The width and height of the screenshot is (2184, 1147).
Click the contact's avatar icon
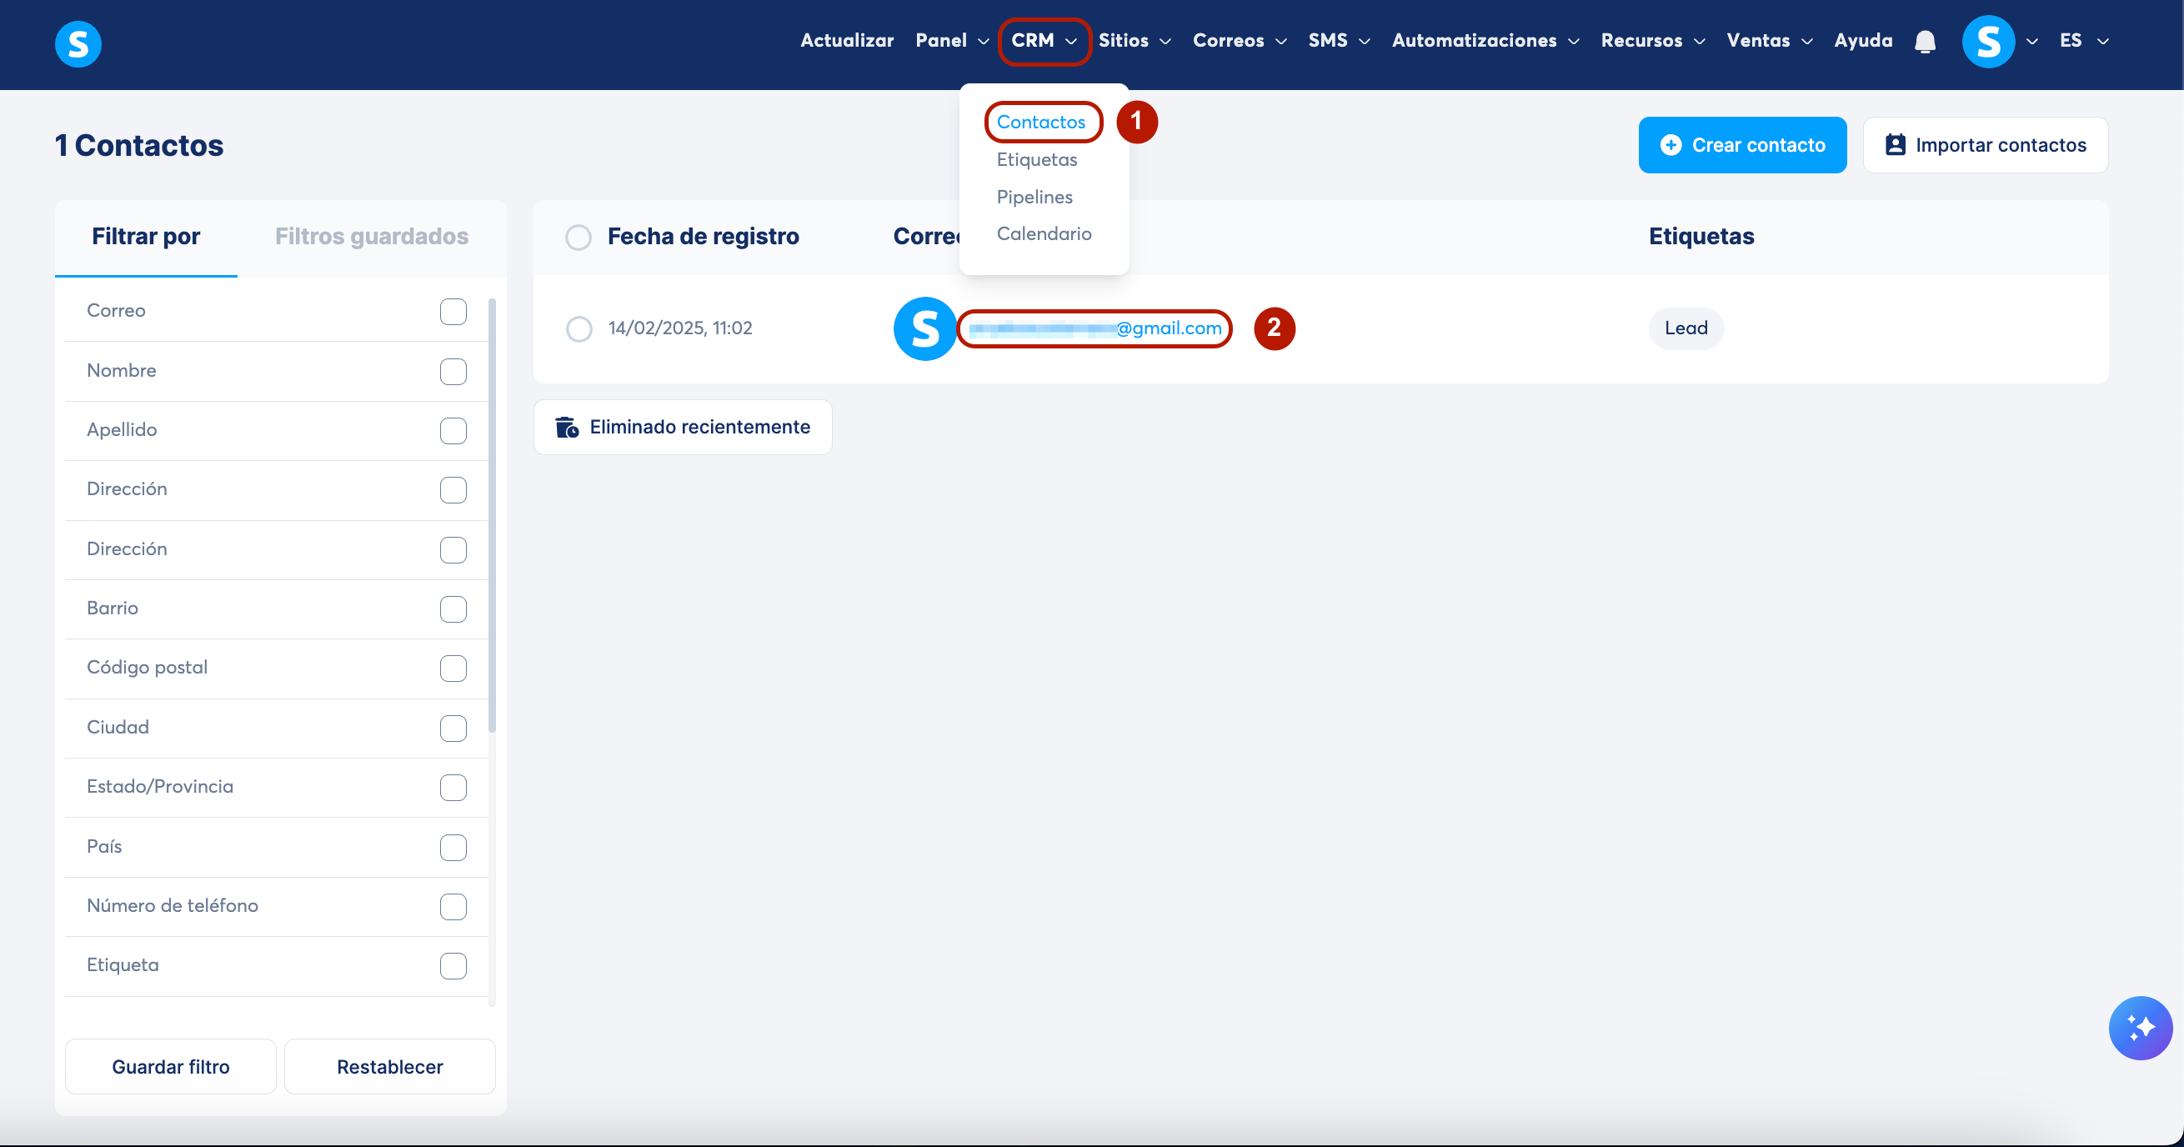coord(924,329)
